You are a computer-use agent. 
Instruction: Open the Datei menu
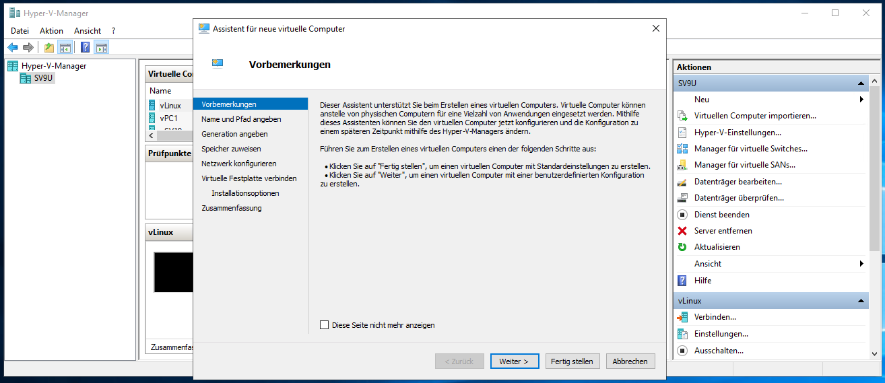[x=20, y=31]
